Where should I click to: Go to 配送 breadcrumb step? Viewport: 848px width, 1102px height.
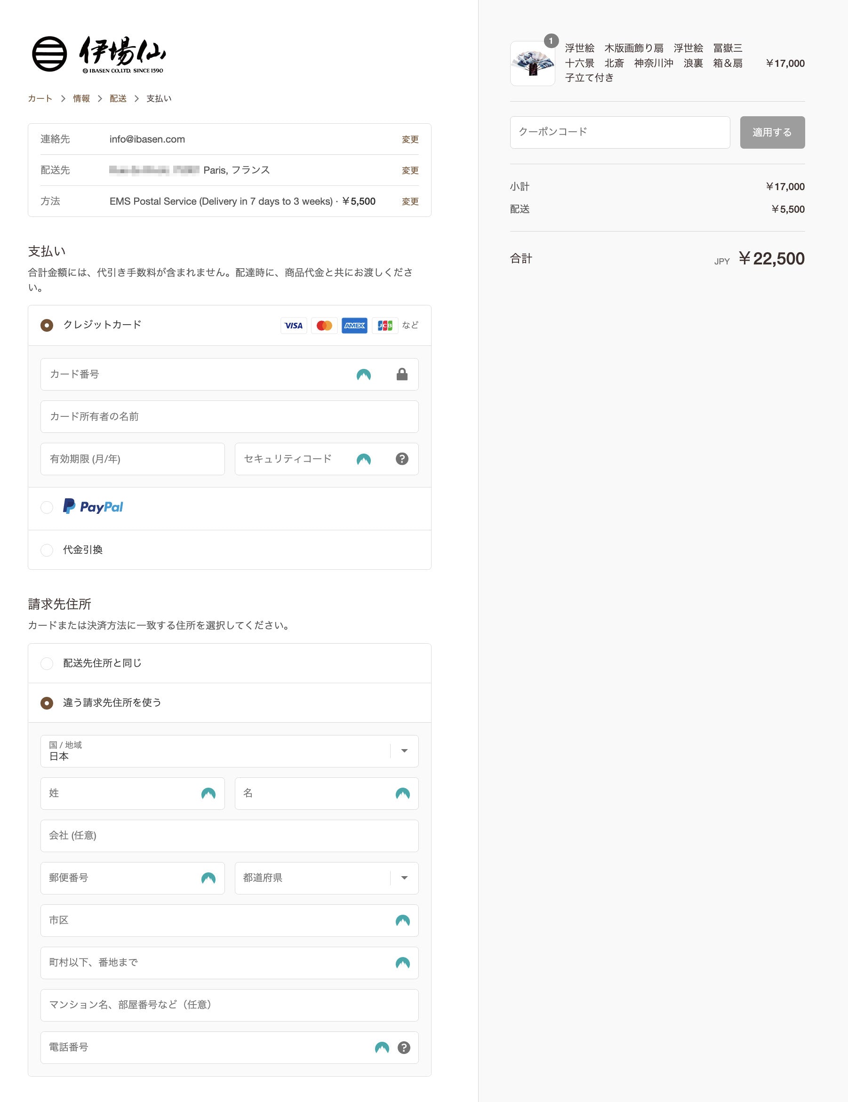coord(118,98)
